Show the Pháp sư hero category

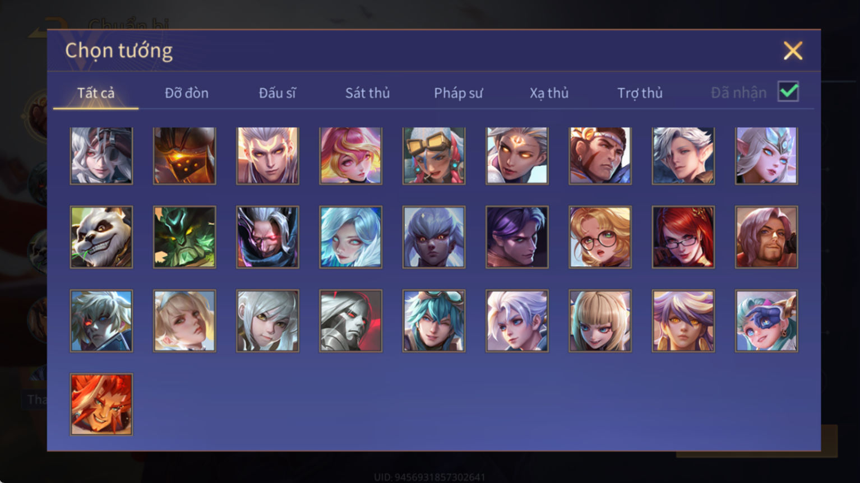pyautogui.click(x=458, y=93)
